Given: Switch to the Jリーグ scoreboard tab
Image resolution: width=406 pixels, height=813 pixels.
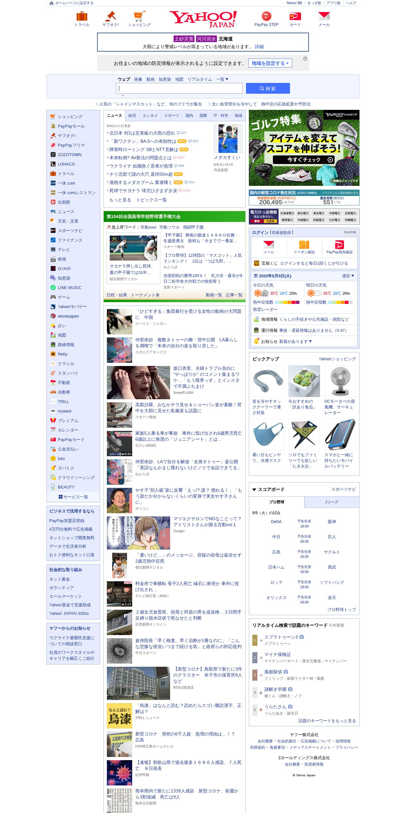Looking at the screenshot, I should coord(332,502).
